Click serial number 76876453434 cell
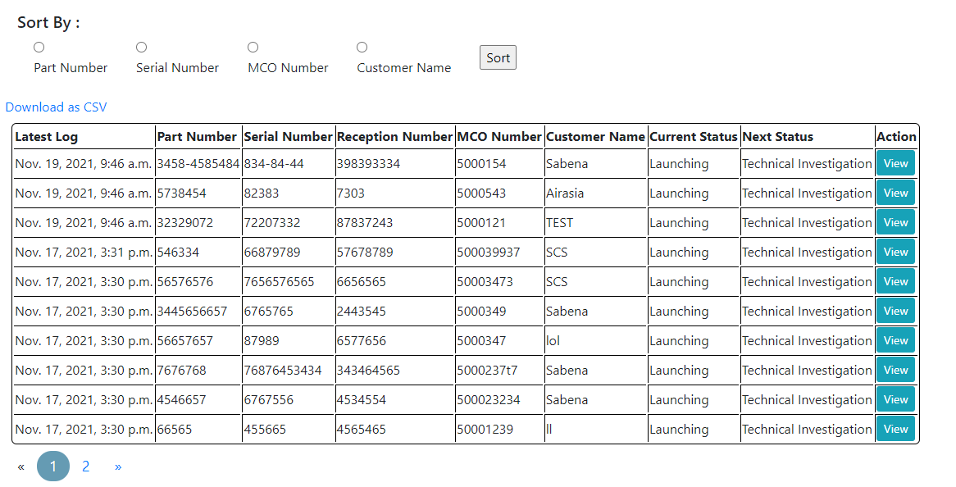Image resolution: width=956 pixels, height=487 pixels. coord(289,371)
